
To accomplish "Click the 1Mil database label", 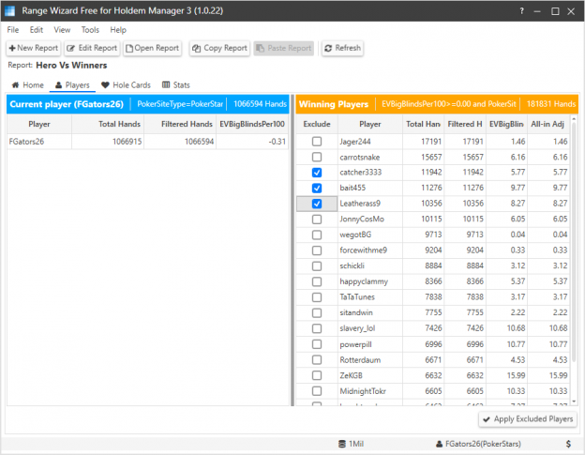I will point(356,444).
